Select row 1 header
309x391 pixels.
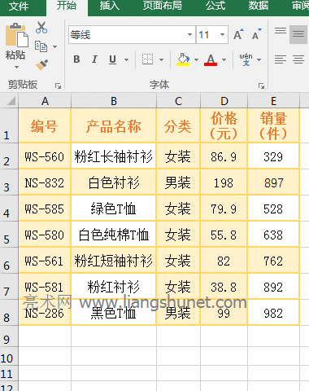click(x=9, y=125)
